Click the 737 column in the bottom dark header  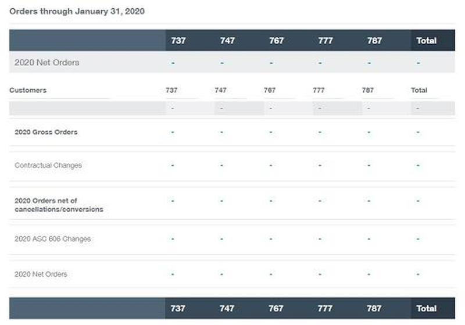pyautogui.click(x=178, y=308)
